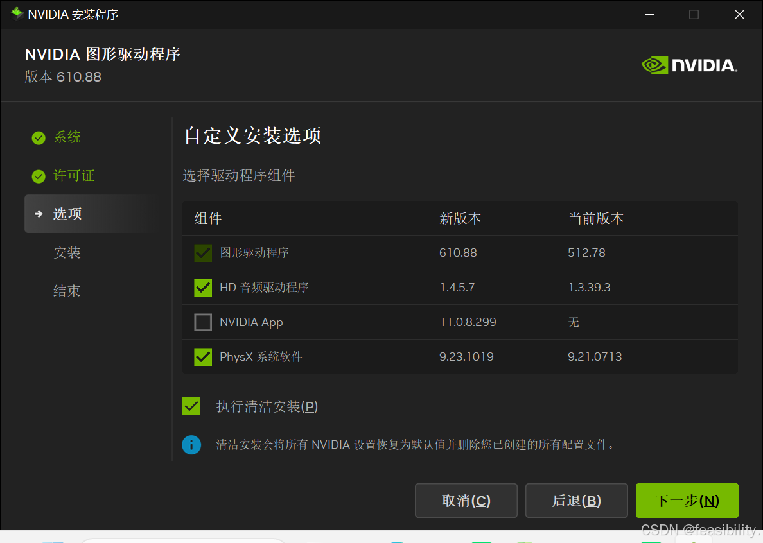Click the green checkmark icon beside 系统
763x543 pixels.
click(39, 138)
